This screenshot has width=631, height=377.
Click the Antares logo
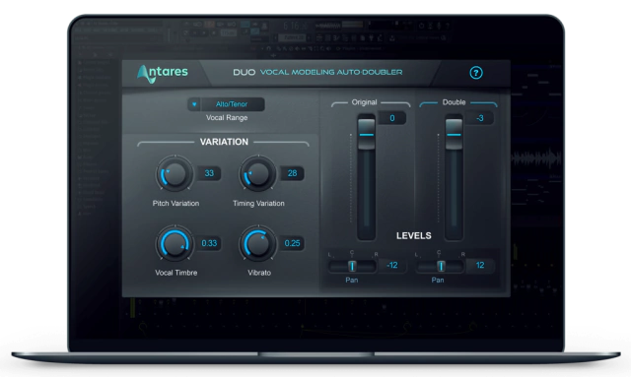click(163, 74)
